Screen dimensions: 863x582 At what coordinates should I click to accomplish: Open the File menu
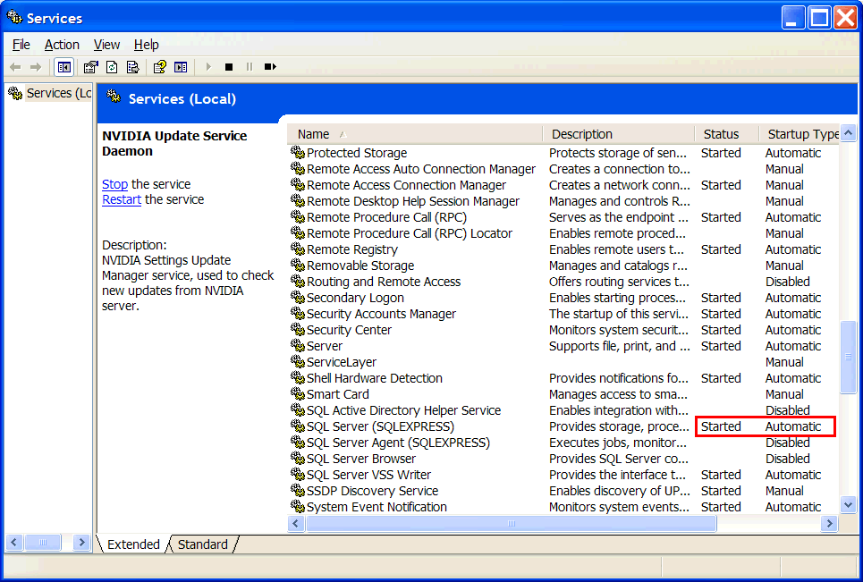coord(21,45)
